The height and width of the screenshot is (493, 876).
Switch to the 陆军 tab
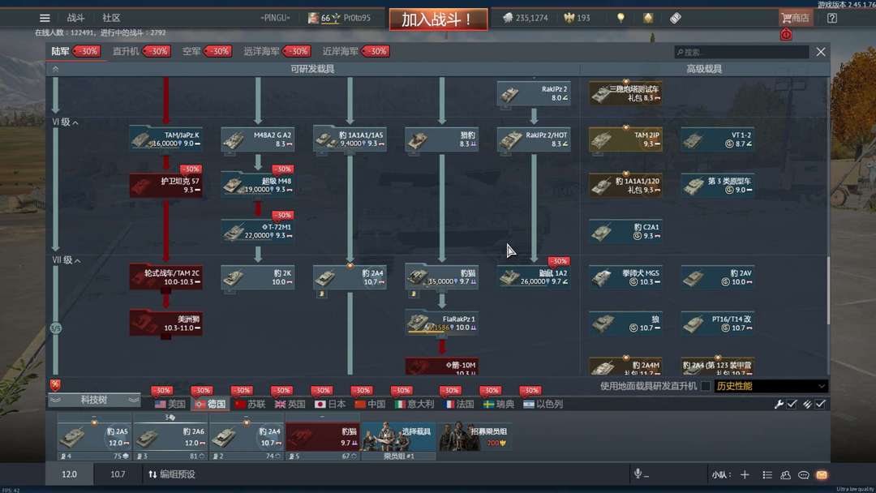click(x=60, y=51)
